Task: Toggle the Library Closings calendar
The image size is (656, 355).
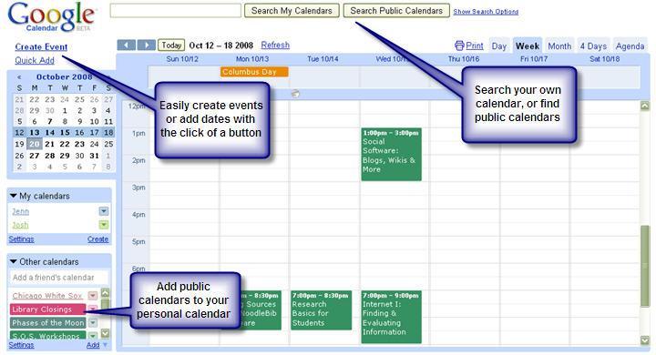Action: (47, 309)
